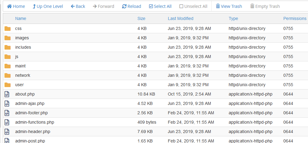Click the Permissions column header
Viewport: 308px width, 143px height.
coord(295,18)
